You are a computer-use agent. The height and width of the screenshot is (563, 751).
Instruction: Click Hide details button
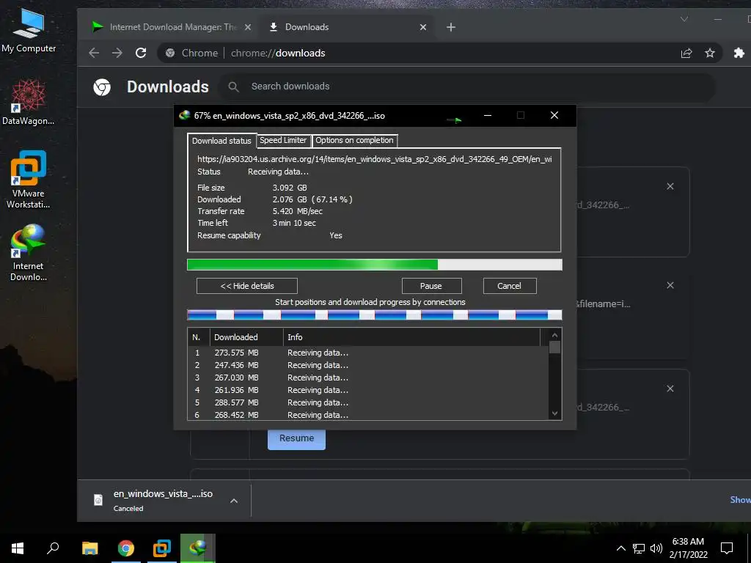247,286
